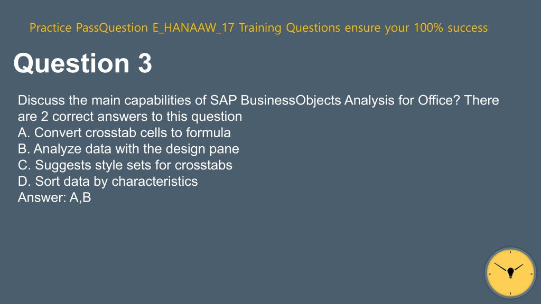
Task: Click the lightbulb inside the clock
Action: click(x=511, y=272)
